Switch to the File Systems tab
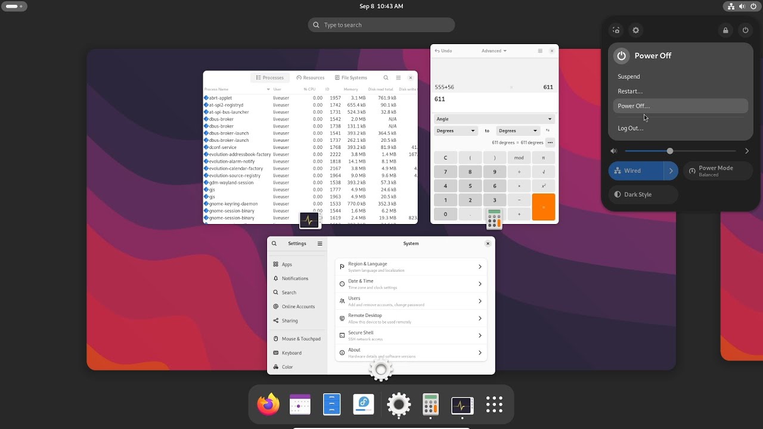This screenshot has width=763, height=429. (x=351, y=77)
